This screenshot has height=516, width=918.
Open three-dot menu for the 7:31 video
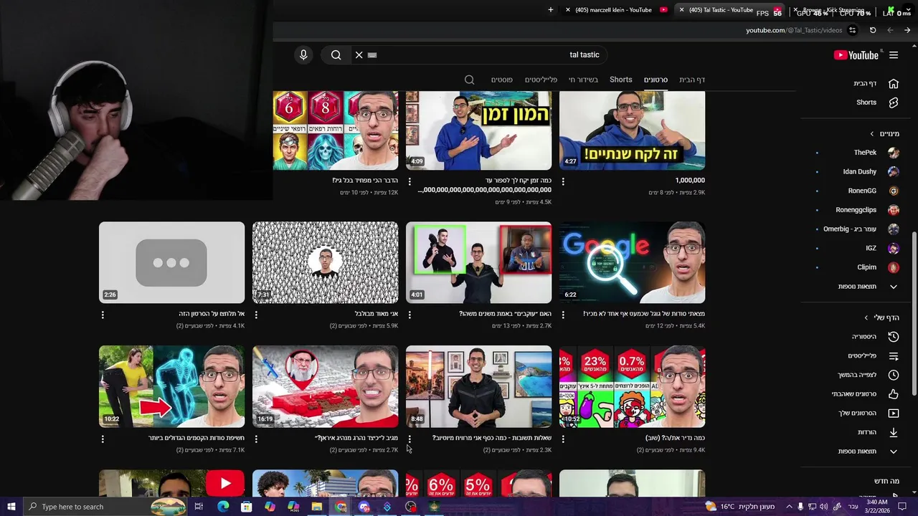coord(256,315)
